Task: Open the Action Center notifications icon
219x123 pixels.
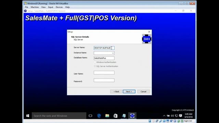Action: [x=181, y=115]
